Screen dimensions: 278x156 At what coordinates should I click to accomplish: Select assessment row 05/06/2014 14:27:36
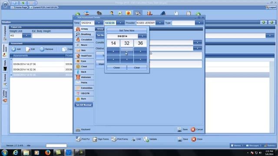coord(41,64)
